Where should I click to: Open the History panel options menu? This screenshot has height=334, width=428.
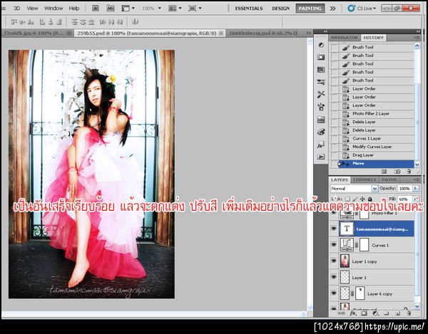(417, 38)
